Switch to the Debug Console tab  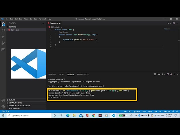(x=83, y=74)
